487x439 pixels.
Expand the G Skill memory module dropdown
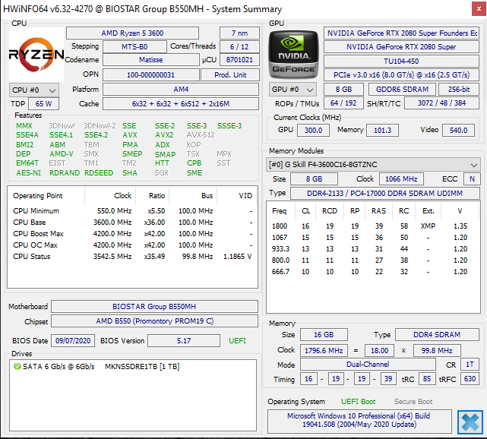[373, 165]
